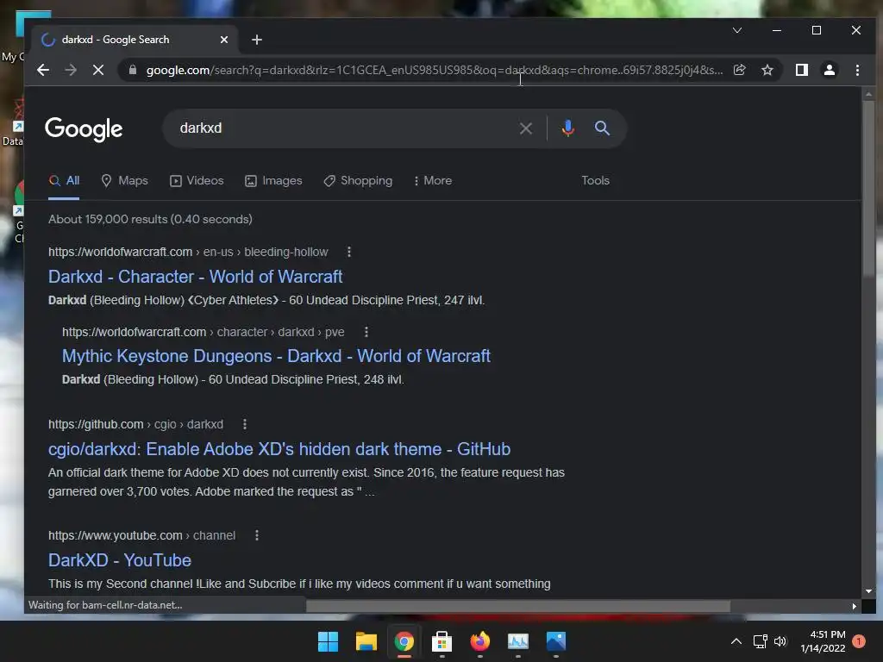Open the cgio/darkxd GitHub result
Screen dimensions: 883x662
point(279,449)
